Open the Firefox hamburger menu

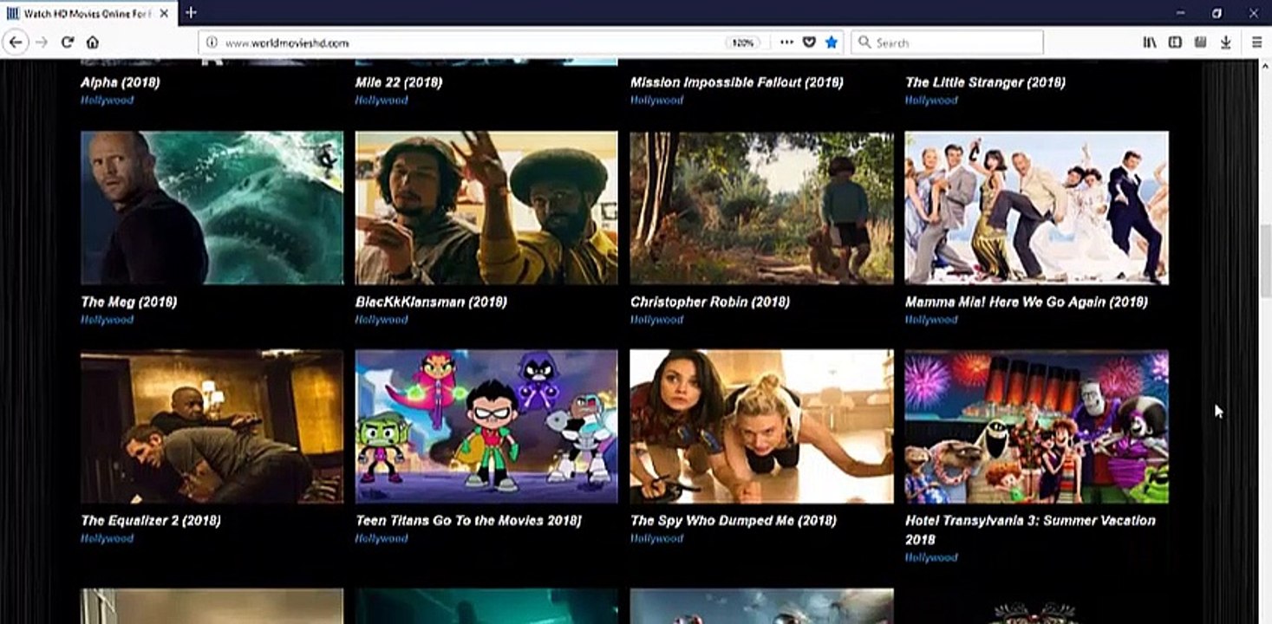[x=1256, y=42]
